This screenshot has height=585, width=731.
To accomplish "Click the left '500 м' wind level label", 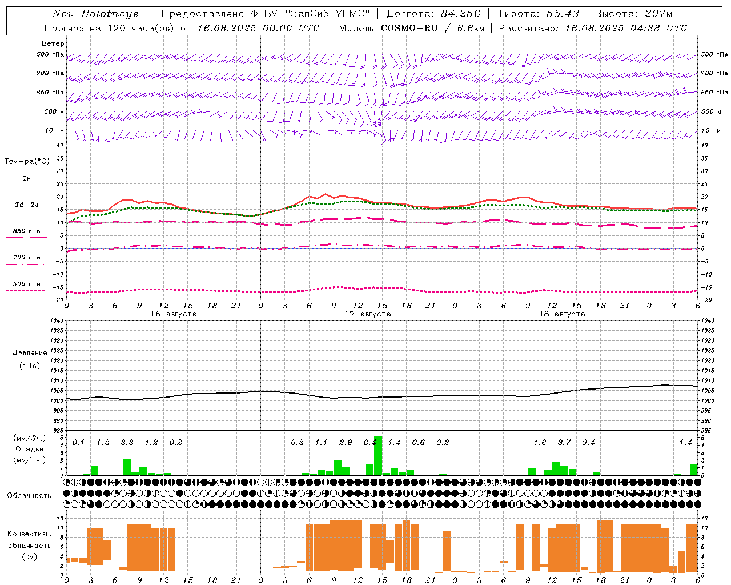I will pos(54,111).
